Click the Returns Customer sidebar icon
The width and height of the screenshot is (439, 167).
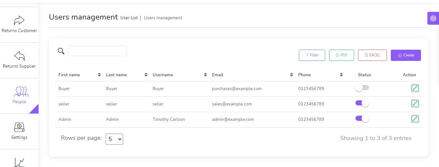point(19,21)
